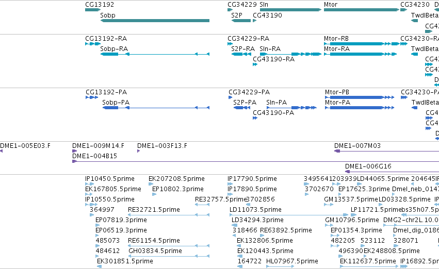Viewport: 439px width, 269px height.
Task: Select EST EP10802.3prime
Action: tap(178, 189)
